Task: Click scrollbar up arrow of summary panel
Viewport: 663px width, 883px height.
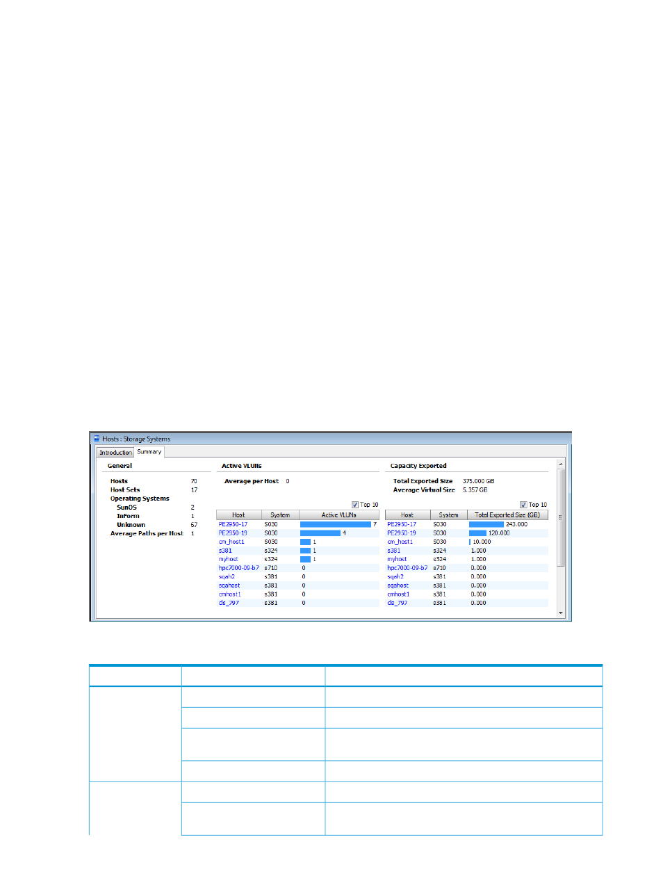Action: (561, 463)
